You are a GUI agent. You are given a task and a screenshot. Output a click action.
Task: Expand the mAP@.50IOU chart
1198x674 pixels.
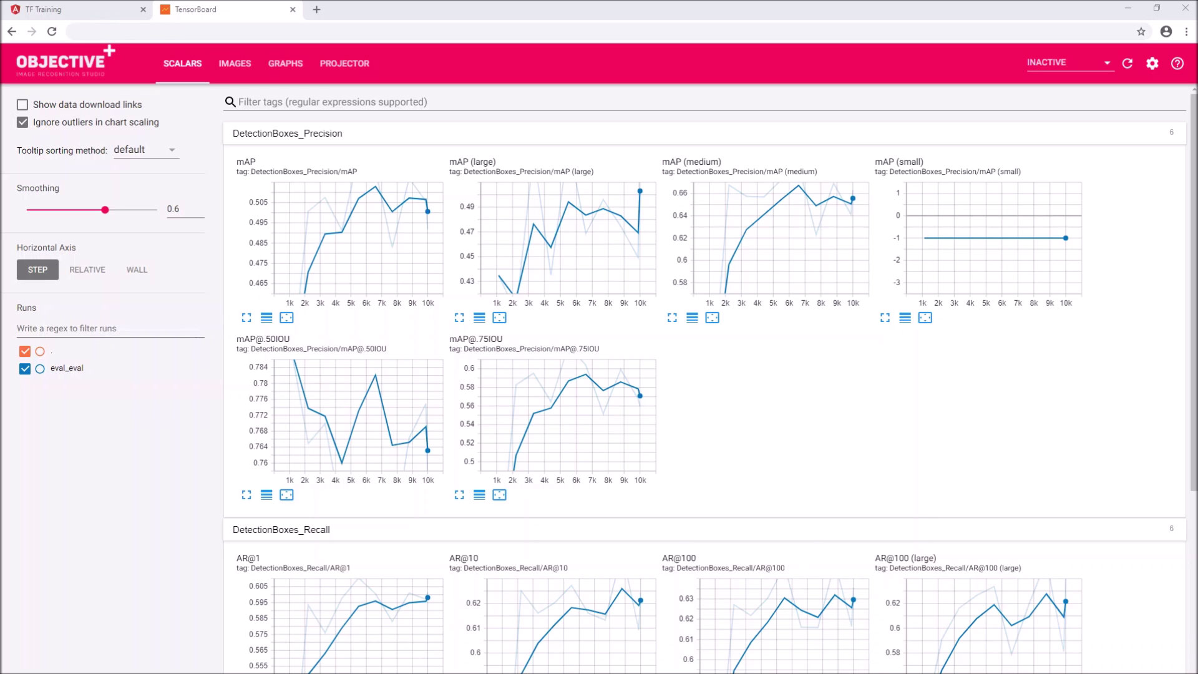(x=246, y=495)
